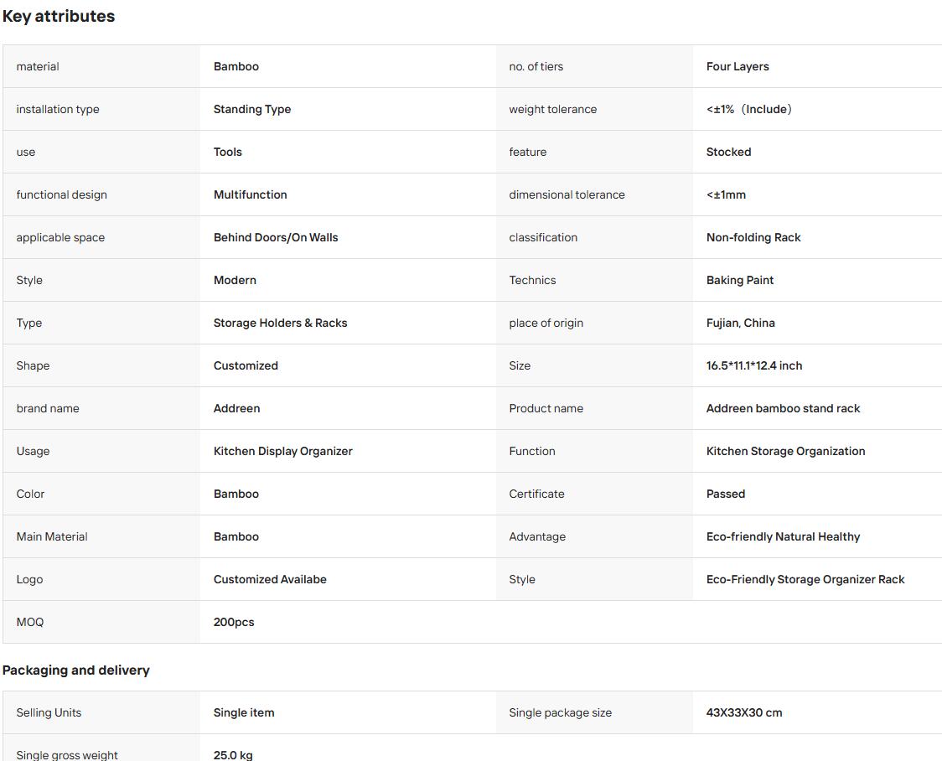Viewport: 942px width, 761px height.
Task: Select the Standing Type installation value
Action: tap(251, 109)
